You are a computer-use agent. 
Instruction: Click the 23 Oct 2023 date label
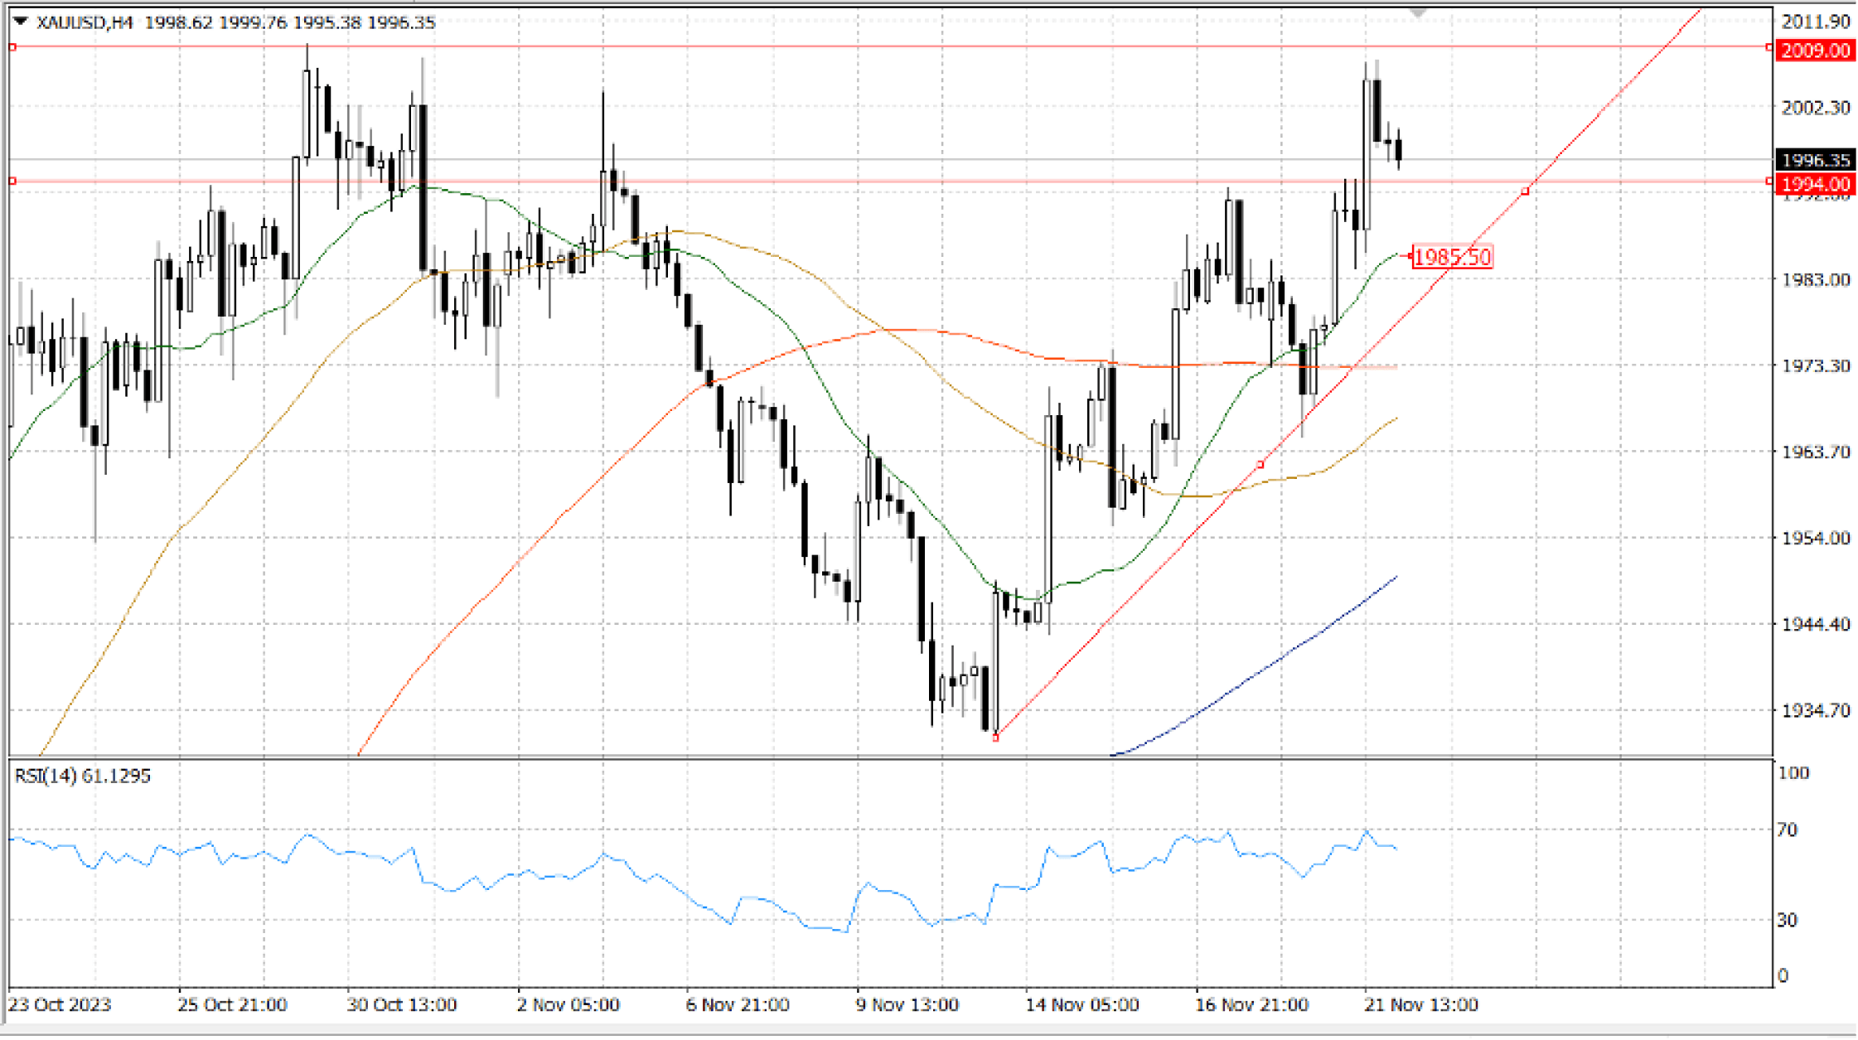pyautogui.click(x=60, y=1005)
